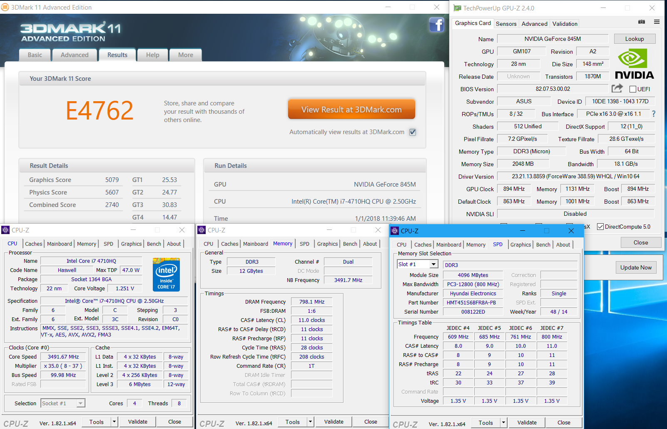The width and height of the screenshot is (667, 429).
Task: Open Tools dropdown arrow in Memory CPU-Z
Action: (x=310, y=422)
